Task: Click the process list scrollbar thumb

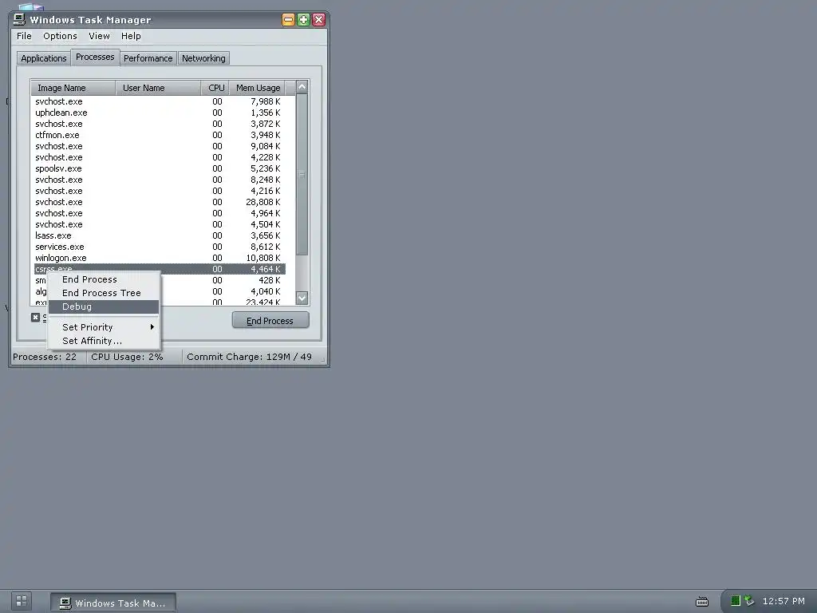Action: click(302, 174)
